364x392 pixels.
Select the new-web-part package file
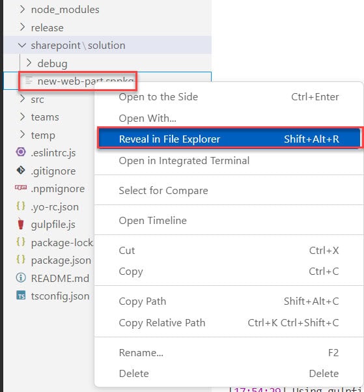(86, 81)
